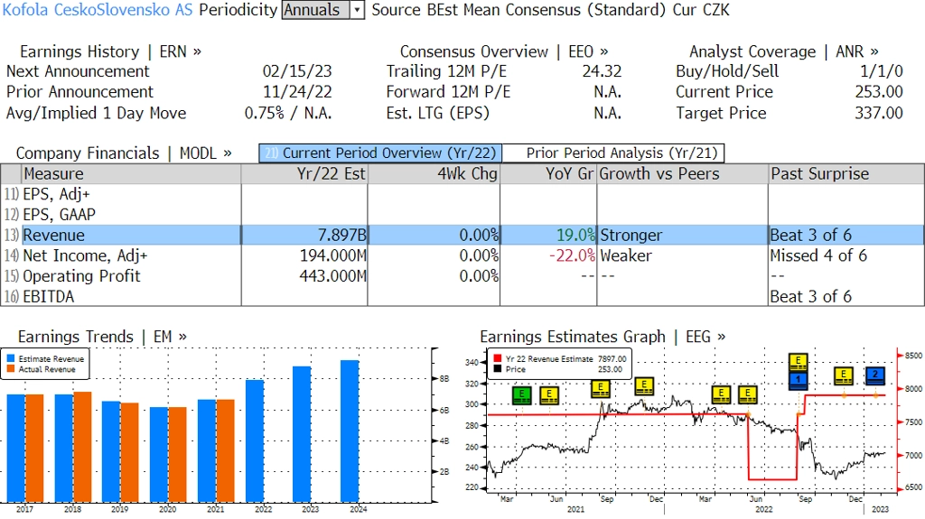Open Kofola CeskoSlovensko AS security link
Screen dimensions: 925x519
click(x=98, y=10)
